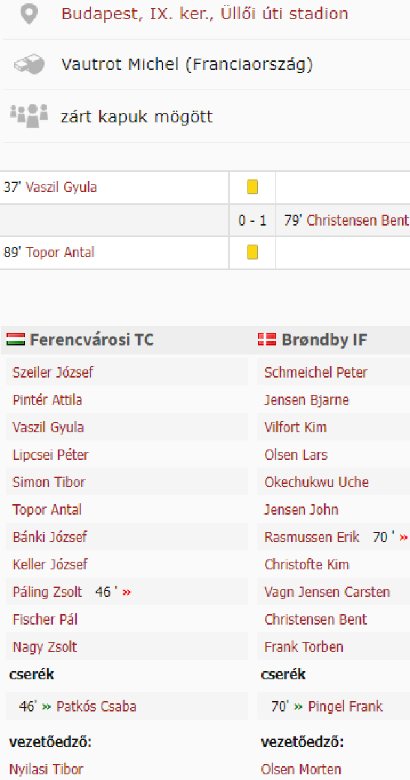Image resolution: width=410 pixels, height=780 pixels.
Task: Open referee Vautrot Michel's page
Action: [187, 65]
